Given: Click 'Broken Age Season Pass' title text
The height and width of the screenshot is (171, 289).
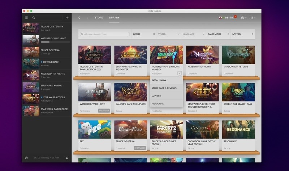Looking at the screenshot, I should point(238,104).
